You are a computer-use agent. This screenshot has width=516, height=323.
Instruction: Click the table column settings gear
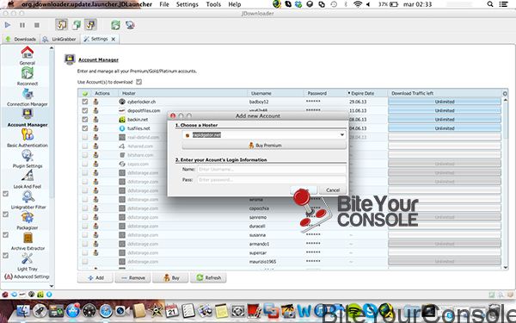click(505, 94)
